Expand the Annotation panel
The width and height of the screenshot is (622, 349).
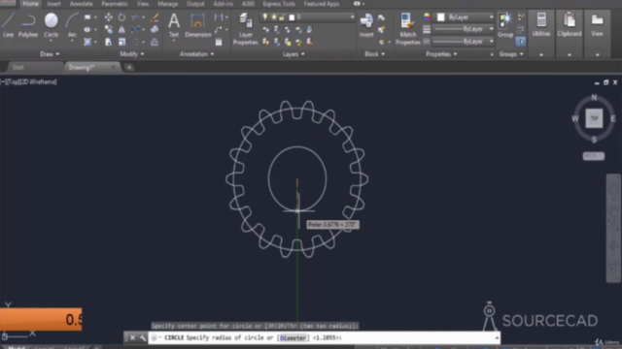tap(196, 54)
